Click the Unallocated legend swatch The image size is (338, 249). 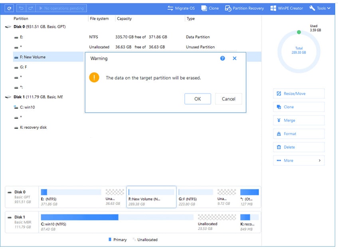(x=134, y=239)
